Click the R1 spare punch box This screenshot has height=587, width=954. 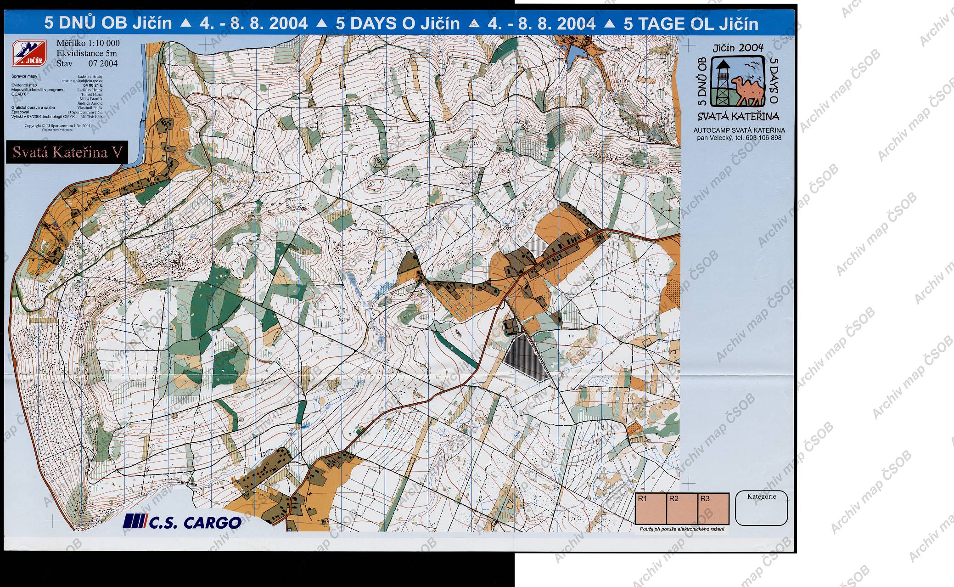pos(650,508)
